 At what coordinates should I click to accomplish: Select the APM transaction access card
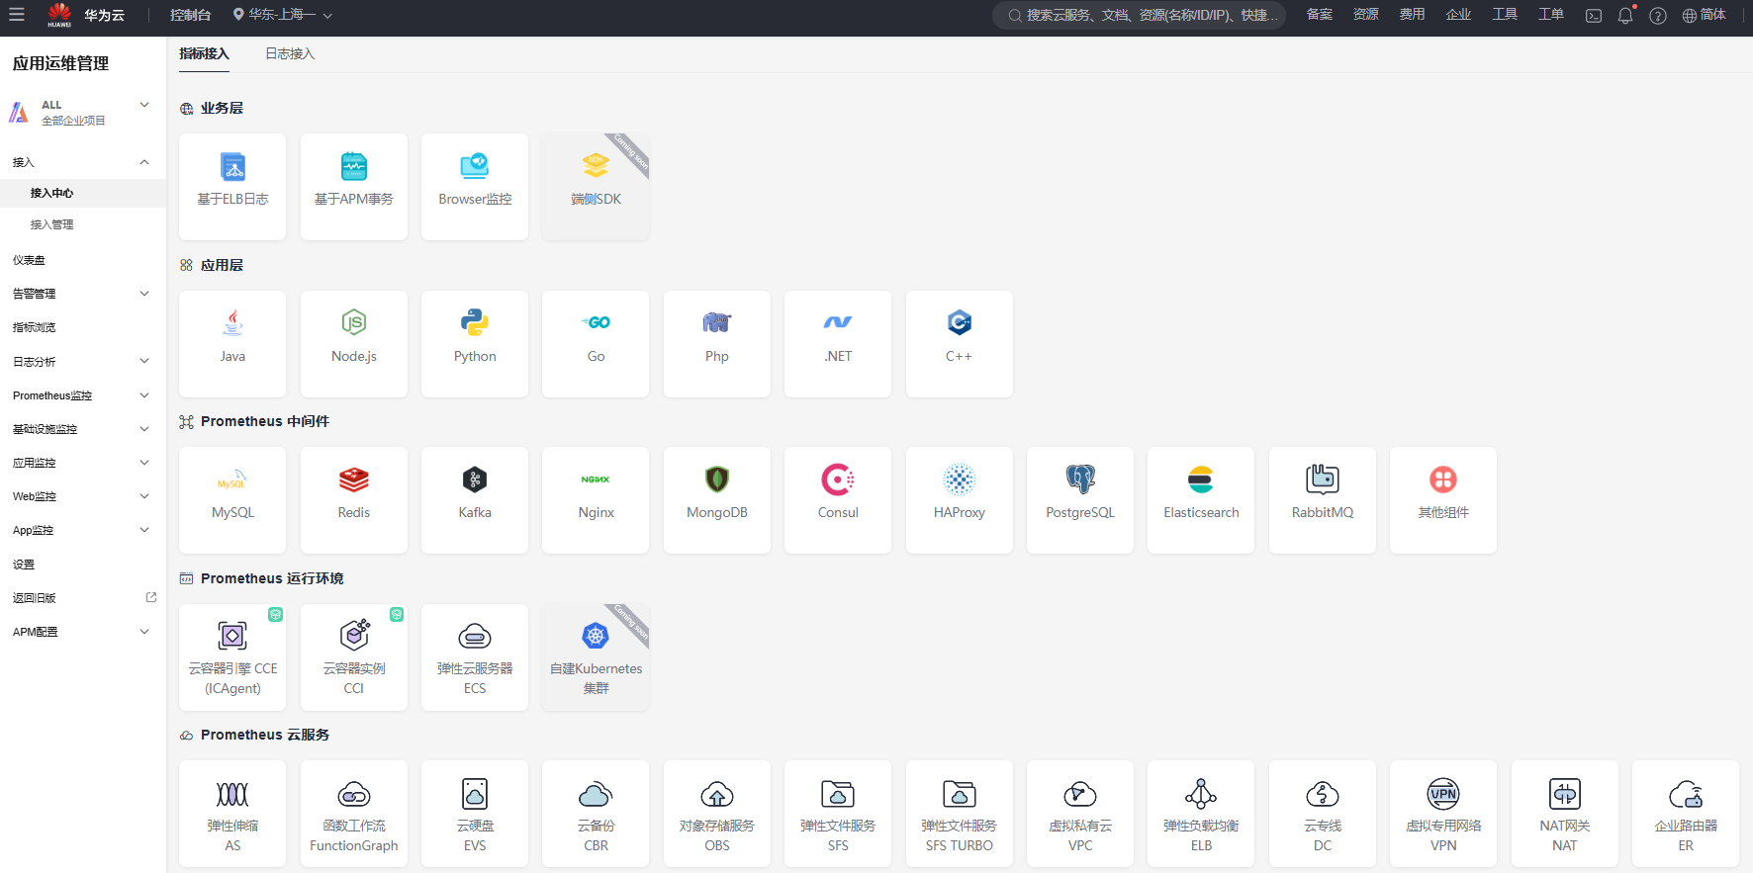point(354,187)
